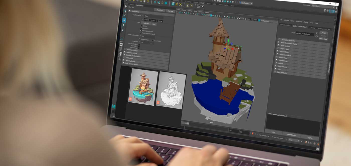Toggle the timeline loop playback icon

click(302, 141)
